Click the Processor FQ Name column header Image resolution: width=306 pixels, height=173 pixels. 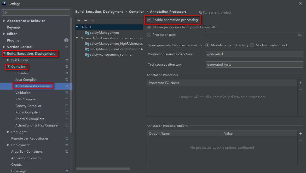[222, 83]
